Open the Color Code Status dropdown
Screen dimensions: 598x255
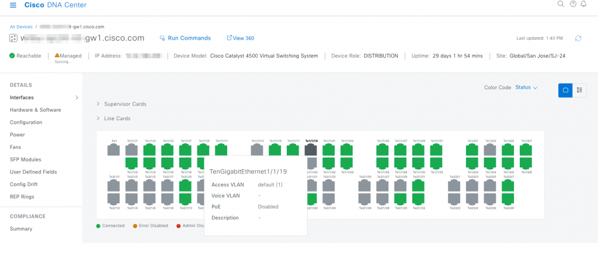tap(526, 88)
